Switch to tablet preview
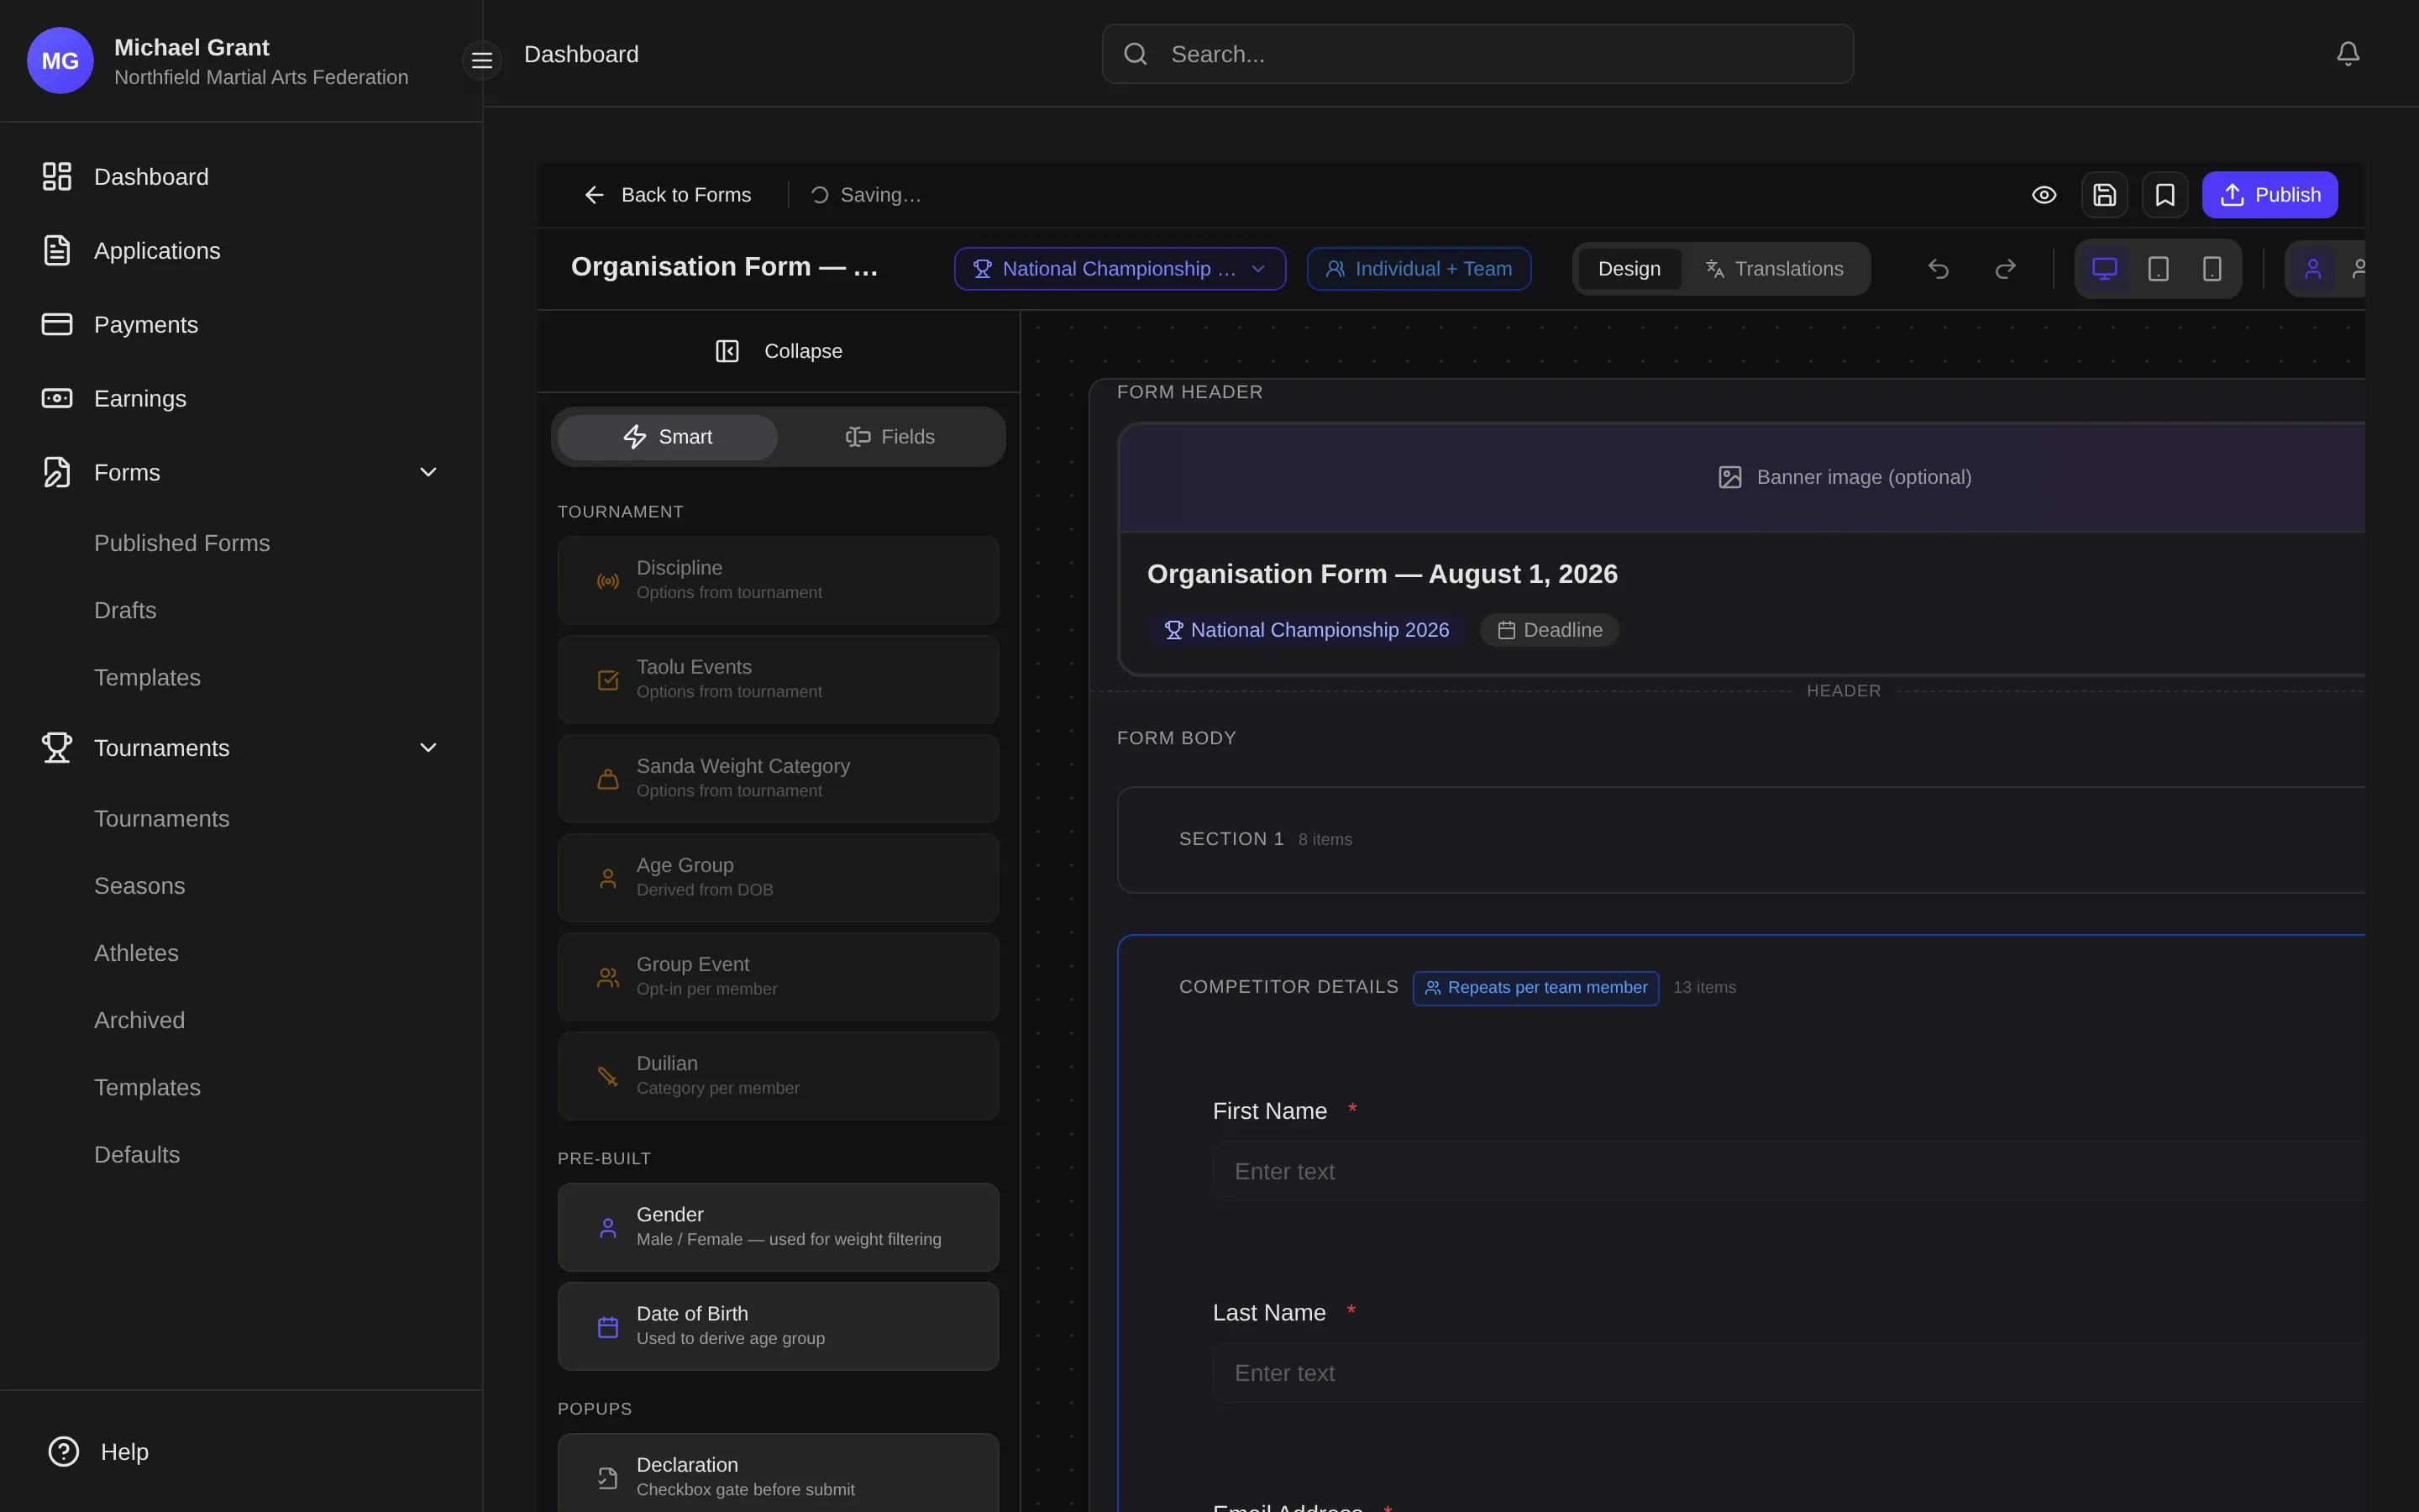 pos(2159,269)
